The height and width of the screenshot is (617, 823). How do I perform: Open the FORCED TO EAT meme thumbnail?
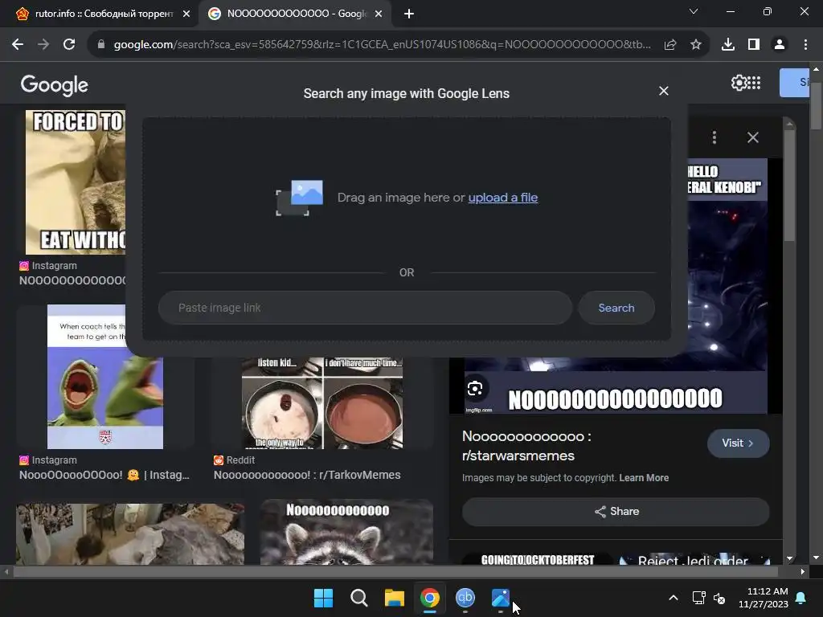tap(76, 182)
